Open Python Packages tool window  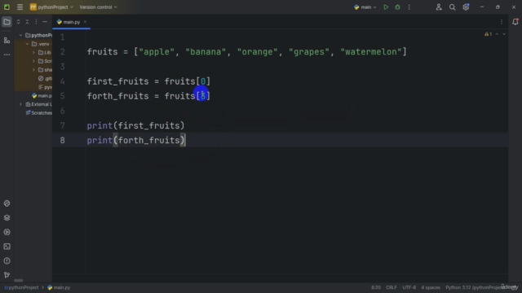[x=7, y=217]
